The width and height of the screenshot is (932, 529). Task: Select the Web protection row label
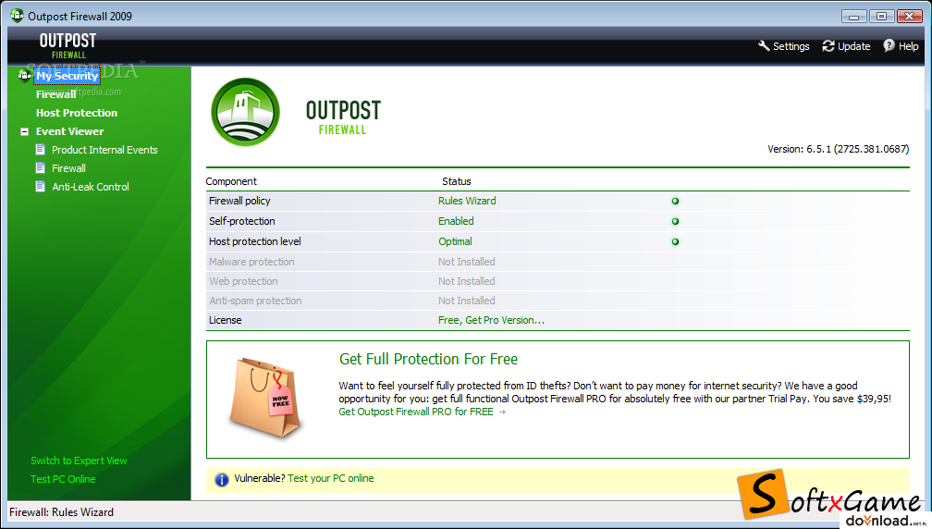point(243,281)
